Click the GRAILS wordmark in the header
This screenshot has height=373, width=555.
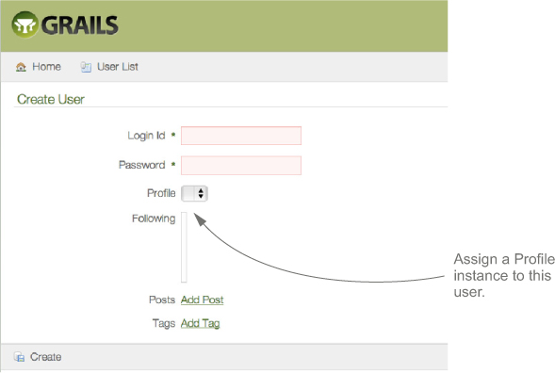(80, 25)
